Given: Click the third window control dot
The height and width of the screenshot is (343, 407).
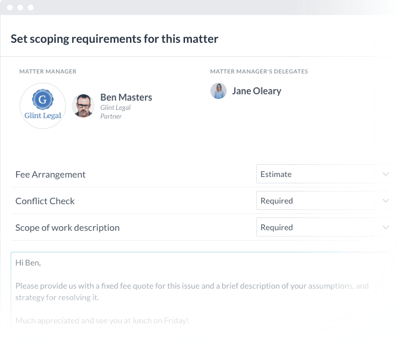Looking at the screenshot, I should [31, 8].
